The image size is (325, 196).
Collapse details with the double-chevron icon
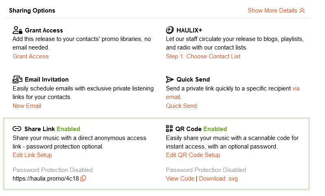(x=302, y=11)
